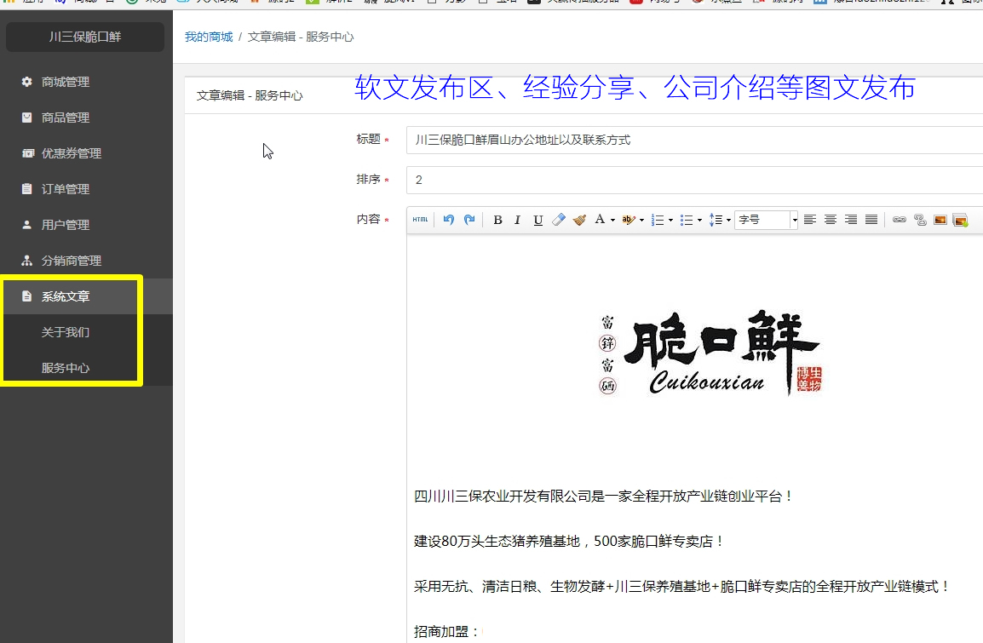This screenshot has height=643, width=983.
Task: Click the 商城管理 gear icon
Action: 26,82
